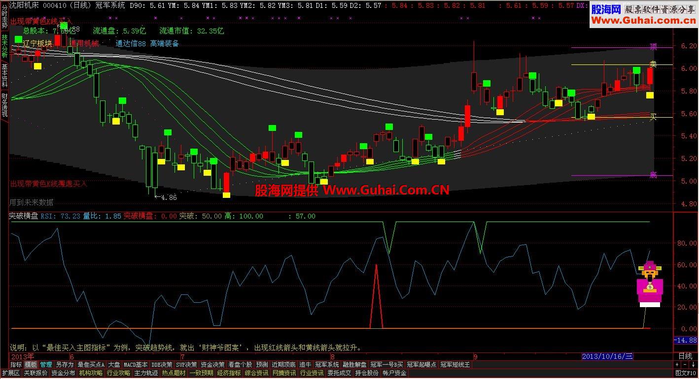Open the 机构攻略 info tab
The height and width of the screenshot is (379, 699).
(91, 373)
